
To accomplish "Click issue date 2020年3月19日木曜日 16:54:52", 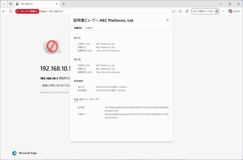I will point(111,87).
